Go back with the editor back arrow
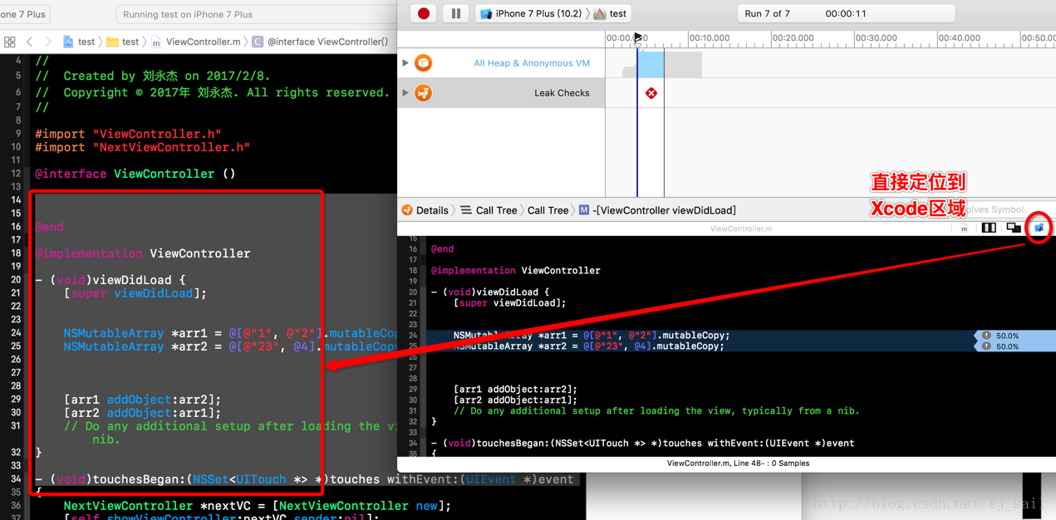 pyautogui.click(x=30, y=42)
